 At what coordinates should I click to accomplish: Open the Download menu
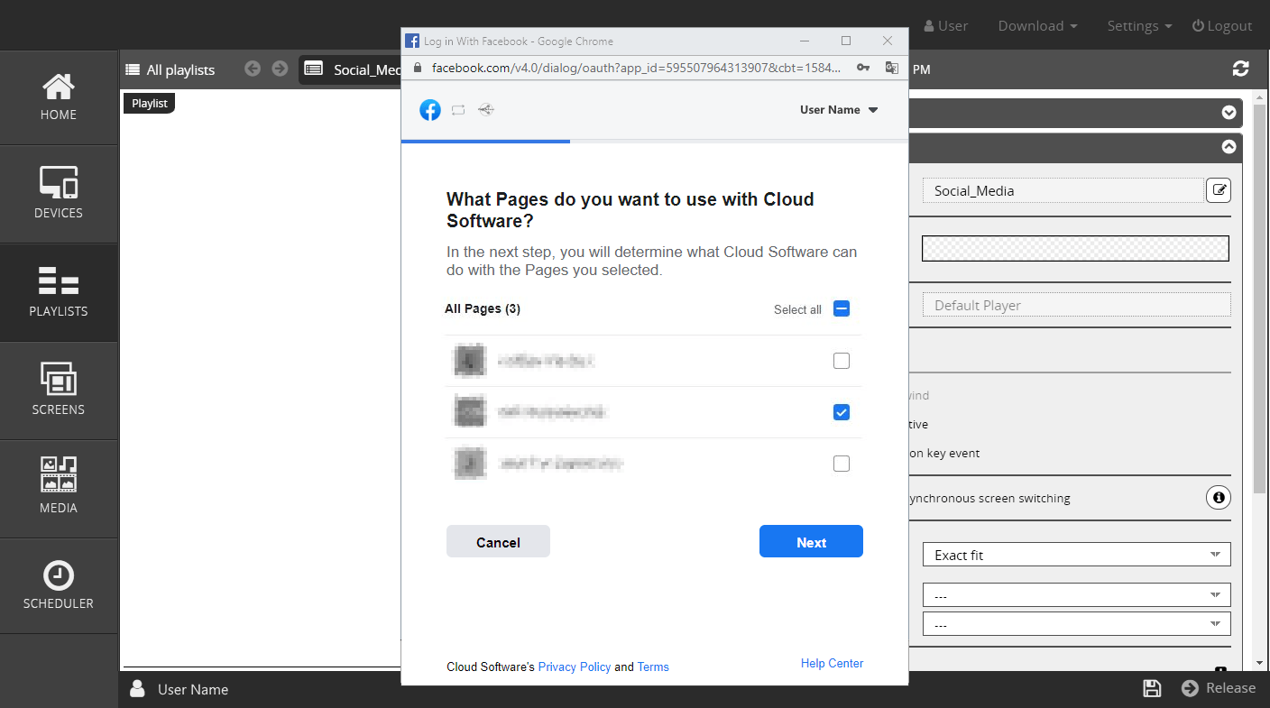tap(1037, 26)
